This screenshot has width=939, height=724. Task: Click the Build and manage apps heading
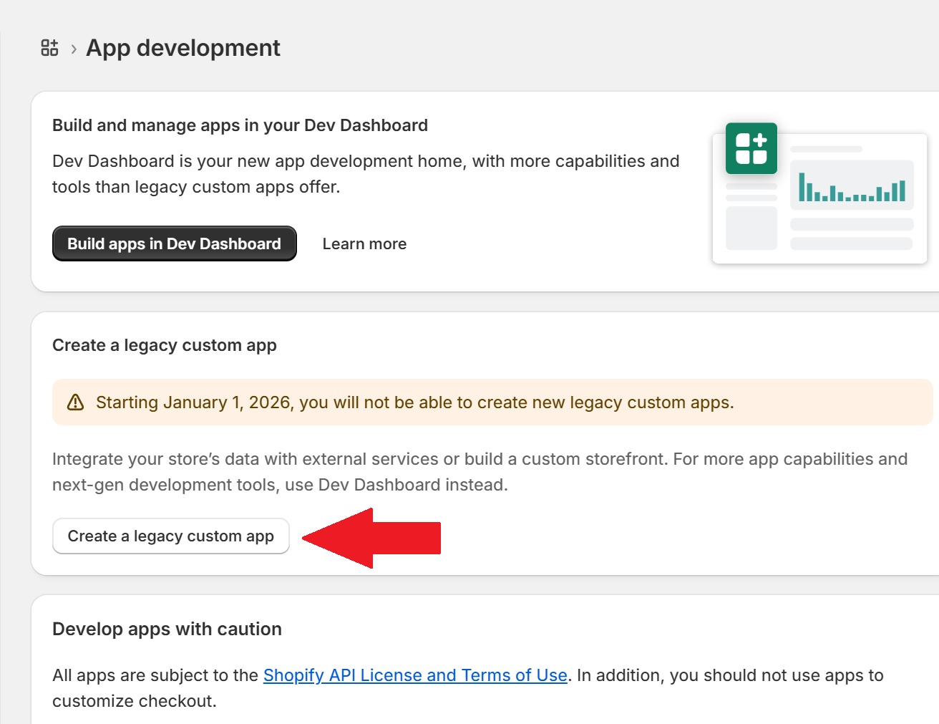(240, 125)
